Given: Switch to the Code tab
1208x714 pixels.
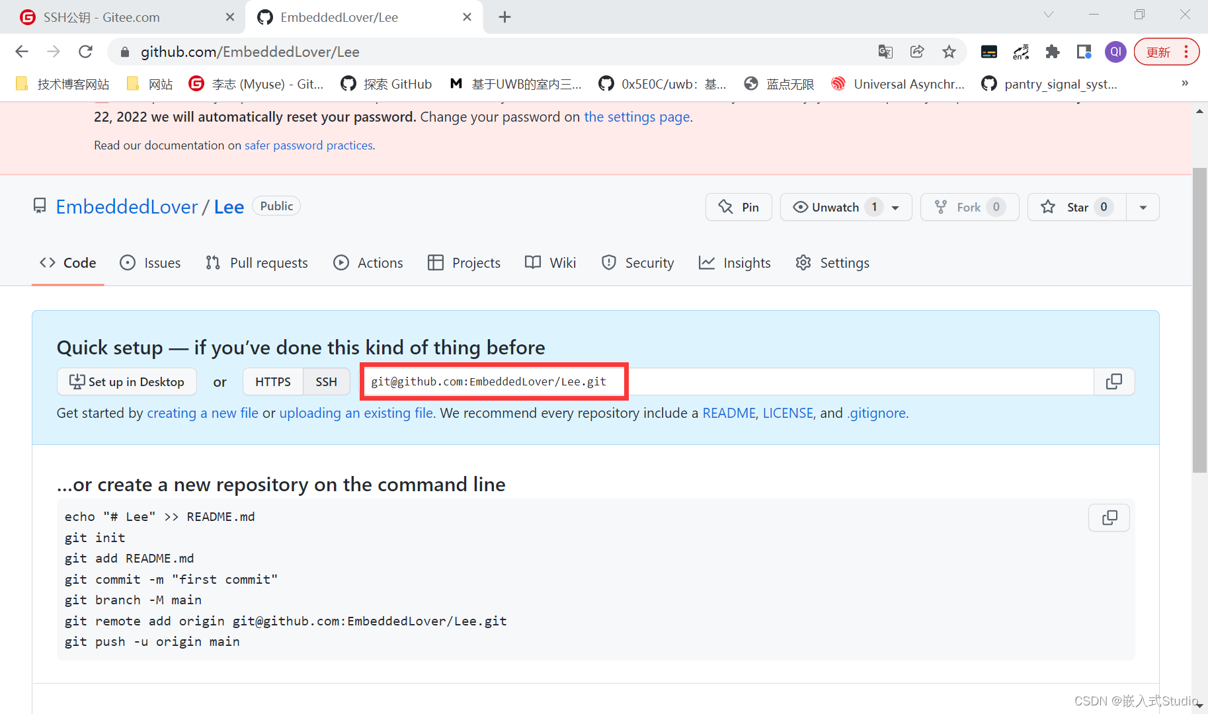Looking at the screenshot, I should click(x=68, y=262).
